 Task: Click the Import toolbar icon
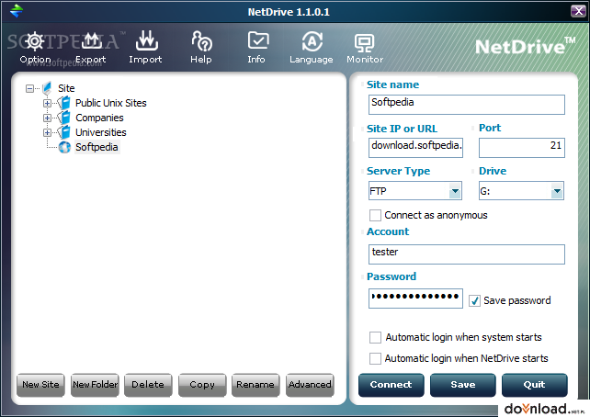pyautogui.click(x=146, y=41)
